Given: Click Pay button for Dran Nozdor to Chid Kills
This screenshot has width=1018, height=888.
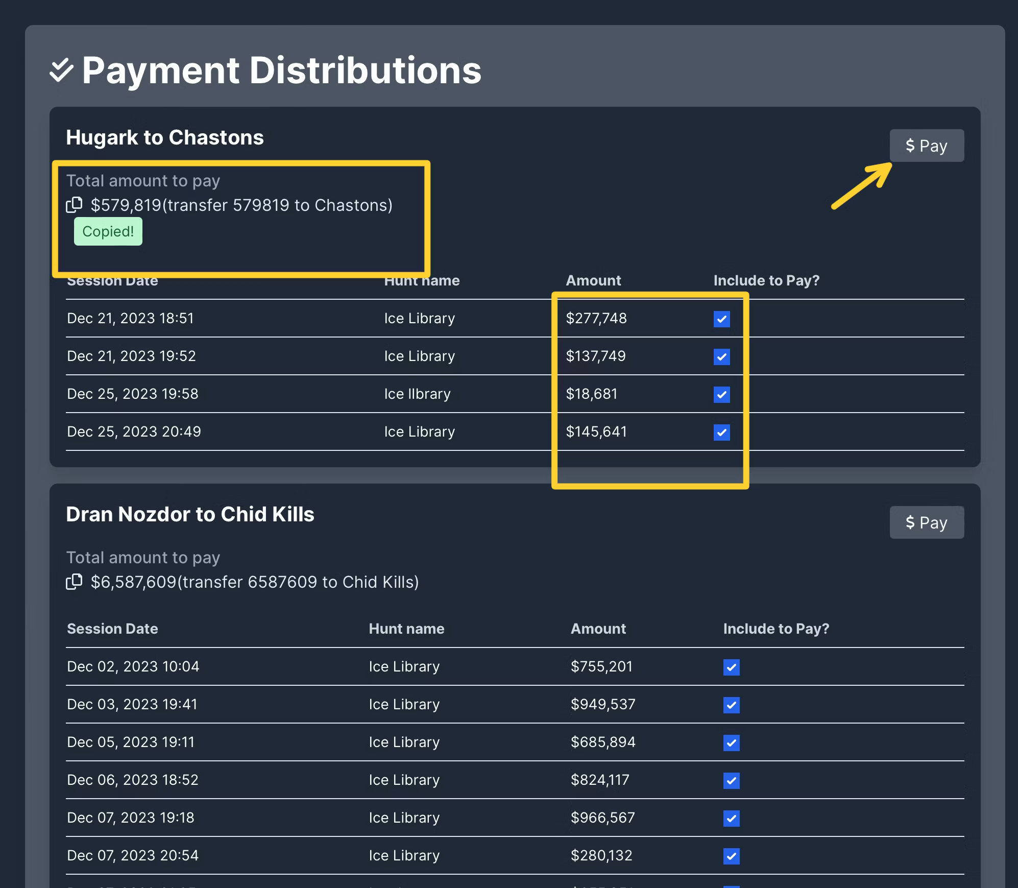Looking at the screenshot, I should [927, 522].
